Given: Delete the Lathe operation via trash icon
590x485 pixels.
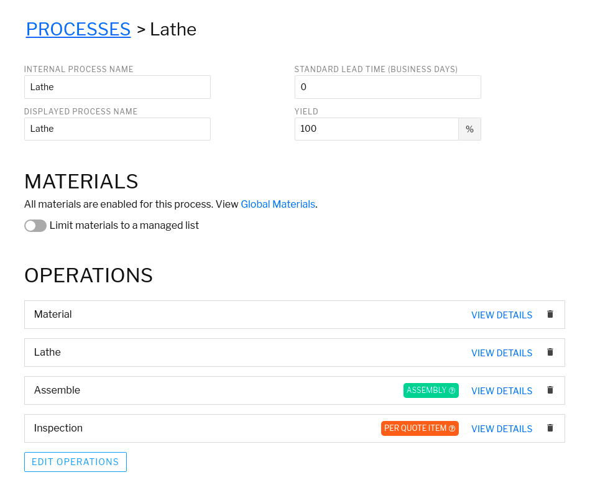Looking at the screenshot, I should (550, 352).
